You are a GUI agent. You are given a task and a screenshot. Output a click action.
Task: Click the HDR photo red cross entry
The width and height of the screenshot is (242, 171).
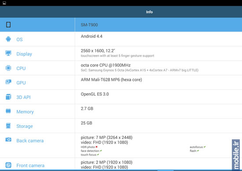(89, 147)
